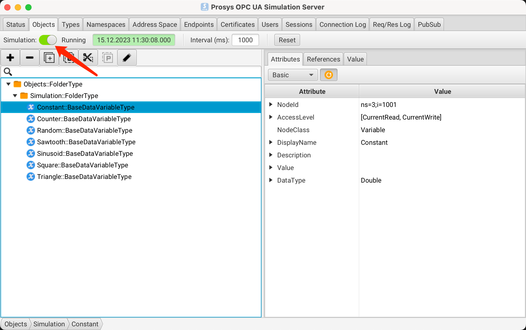Expand the DataType attribute row
The height and width of the screenshot is (330, 526).
click(271, 180)
